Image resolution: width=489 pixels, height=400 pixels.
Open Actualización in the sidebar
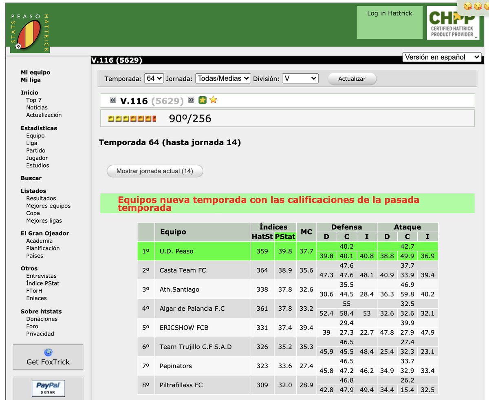(x=44, y=115)
